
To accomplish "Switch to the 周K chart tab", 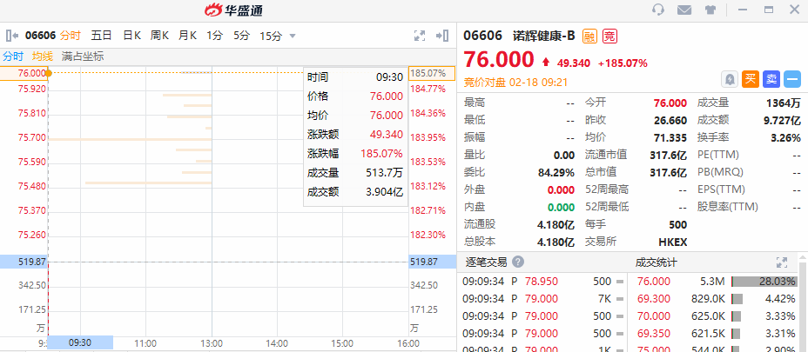I will pos(159,36).
